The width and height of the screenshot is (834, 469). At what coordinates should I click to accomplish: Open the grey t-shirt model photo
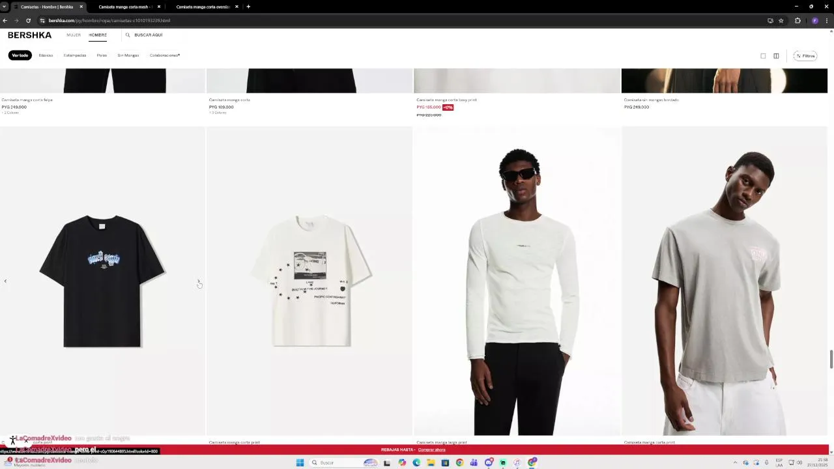(725, 281)
